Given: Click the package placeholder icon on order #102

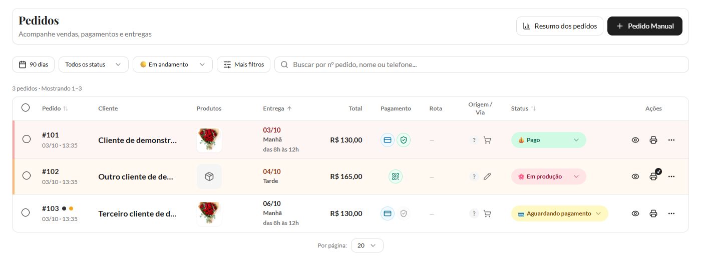Looking at the screenshot, I should coord(209,176).
